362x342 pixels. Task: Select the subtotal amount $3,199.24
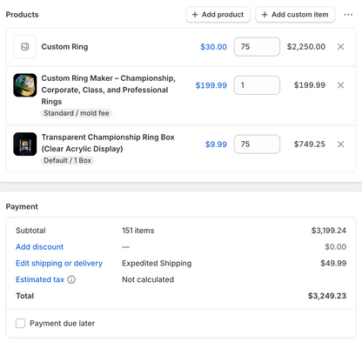coord(329,231)
